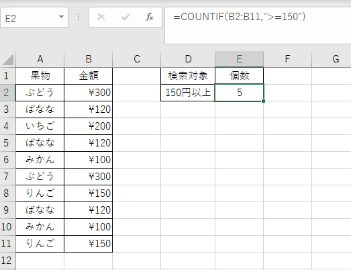Click cell A10 containing みかん
351x270 pixels.
(40, 227)
